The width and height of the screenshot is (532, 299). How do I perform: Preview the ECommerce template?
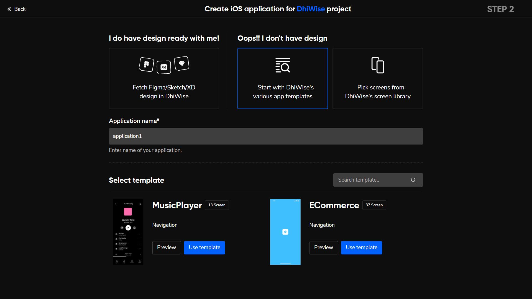[x=323, y=248]
